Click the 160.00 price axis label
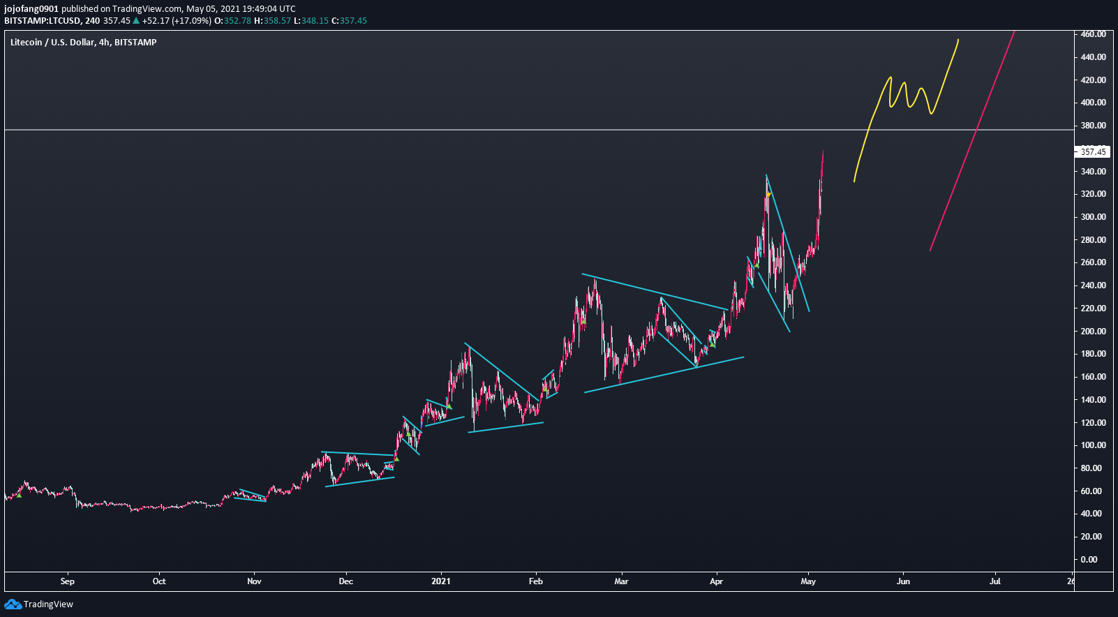The image size is (1118, 617). click(1093, 377)
